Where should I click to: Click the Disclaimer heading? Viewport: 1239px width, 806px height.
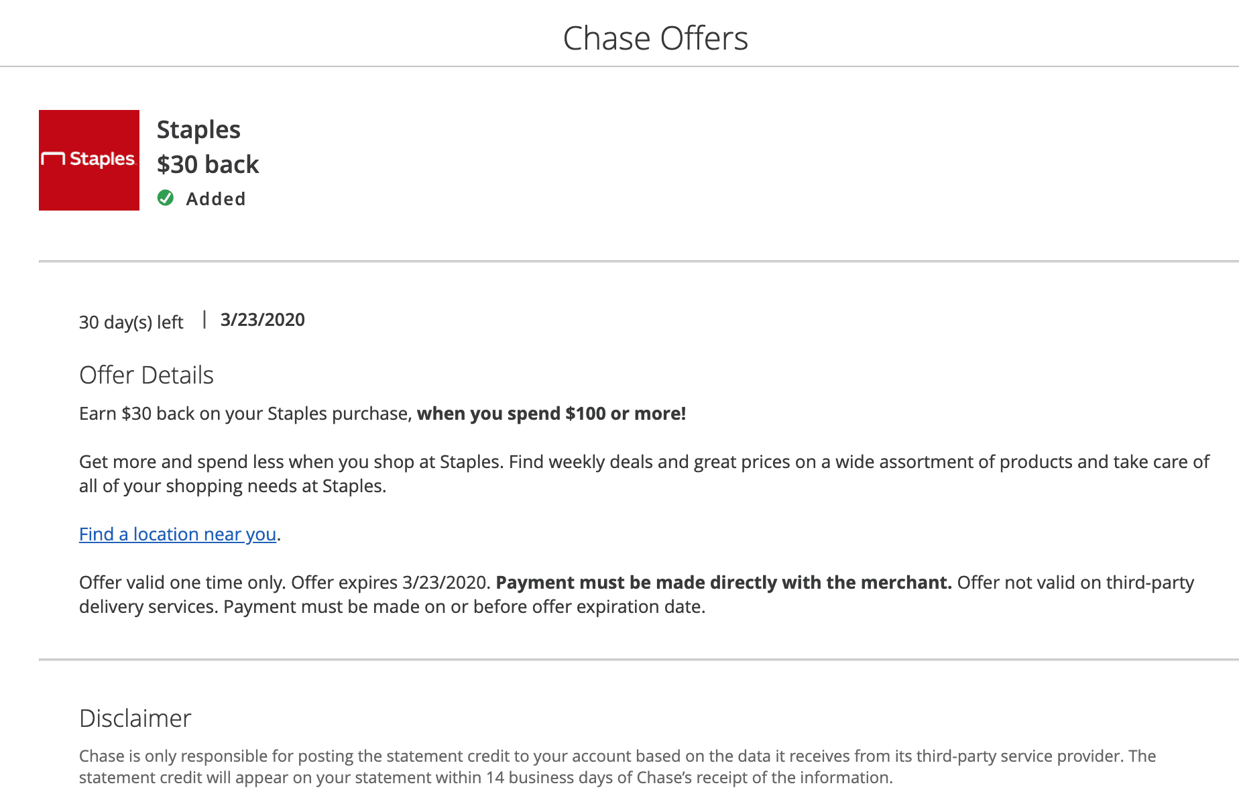(x=135, y=719)
